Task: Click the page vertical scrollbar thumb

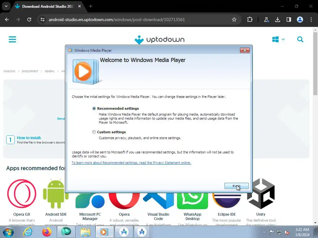Action: [x=316, y=63]
